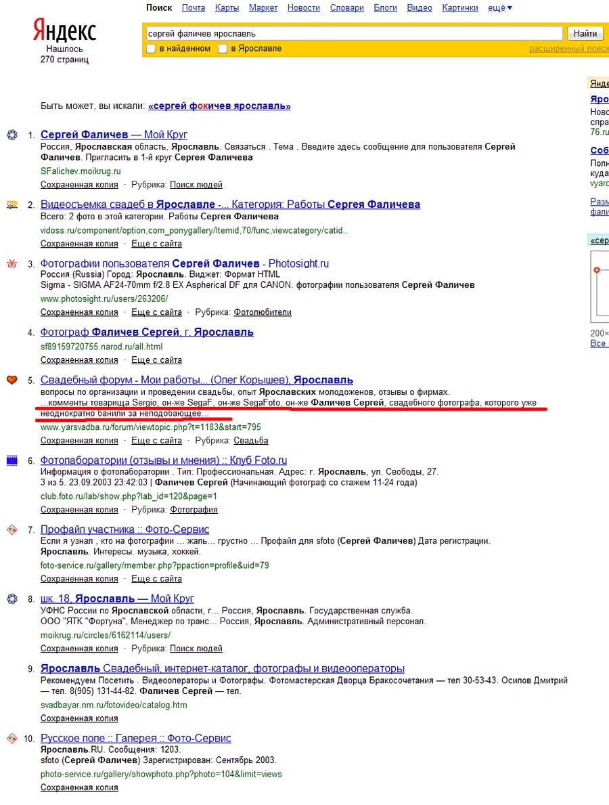609x805 pixels.
Task: Click the club.foto.ru/lab/show.php URL
Action: pyautogui.click(x=129, y=496)
